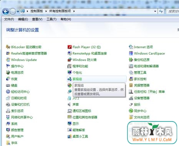Open the 管理工具 link
The image size is (179, 146).
pos(140,72)
